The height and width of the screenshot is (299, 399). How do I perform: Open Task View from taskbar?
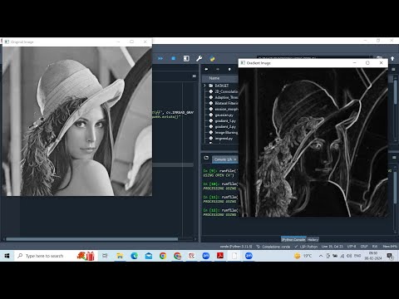(x=105, y=256)
